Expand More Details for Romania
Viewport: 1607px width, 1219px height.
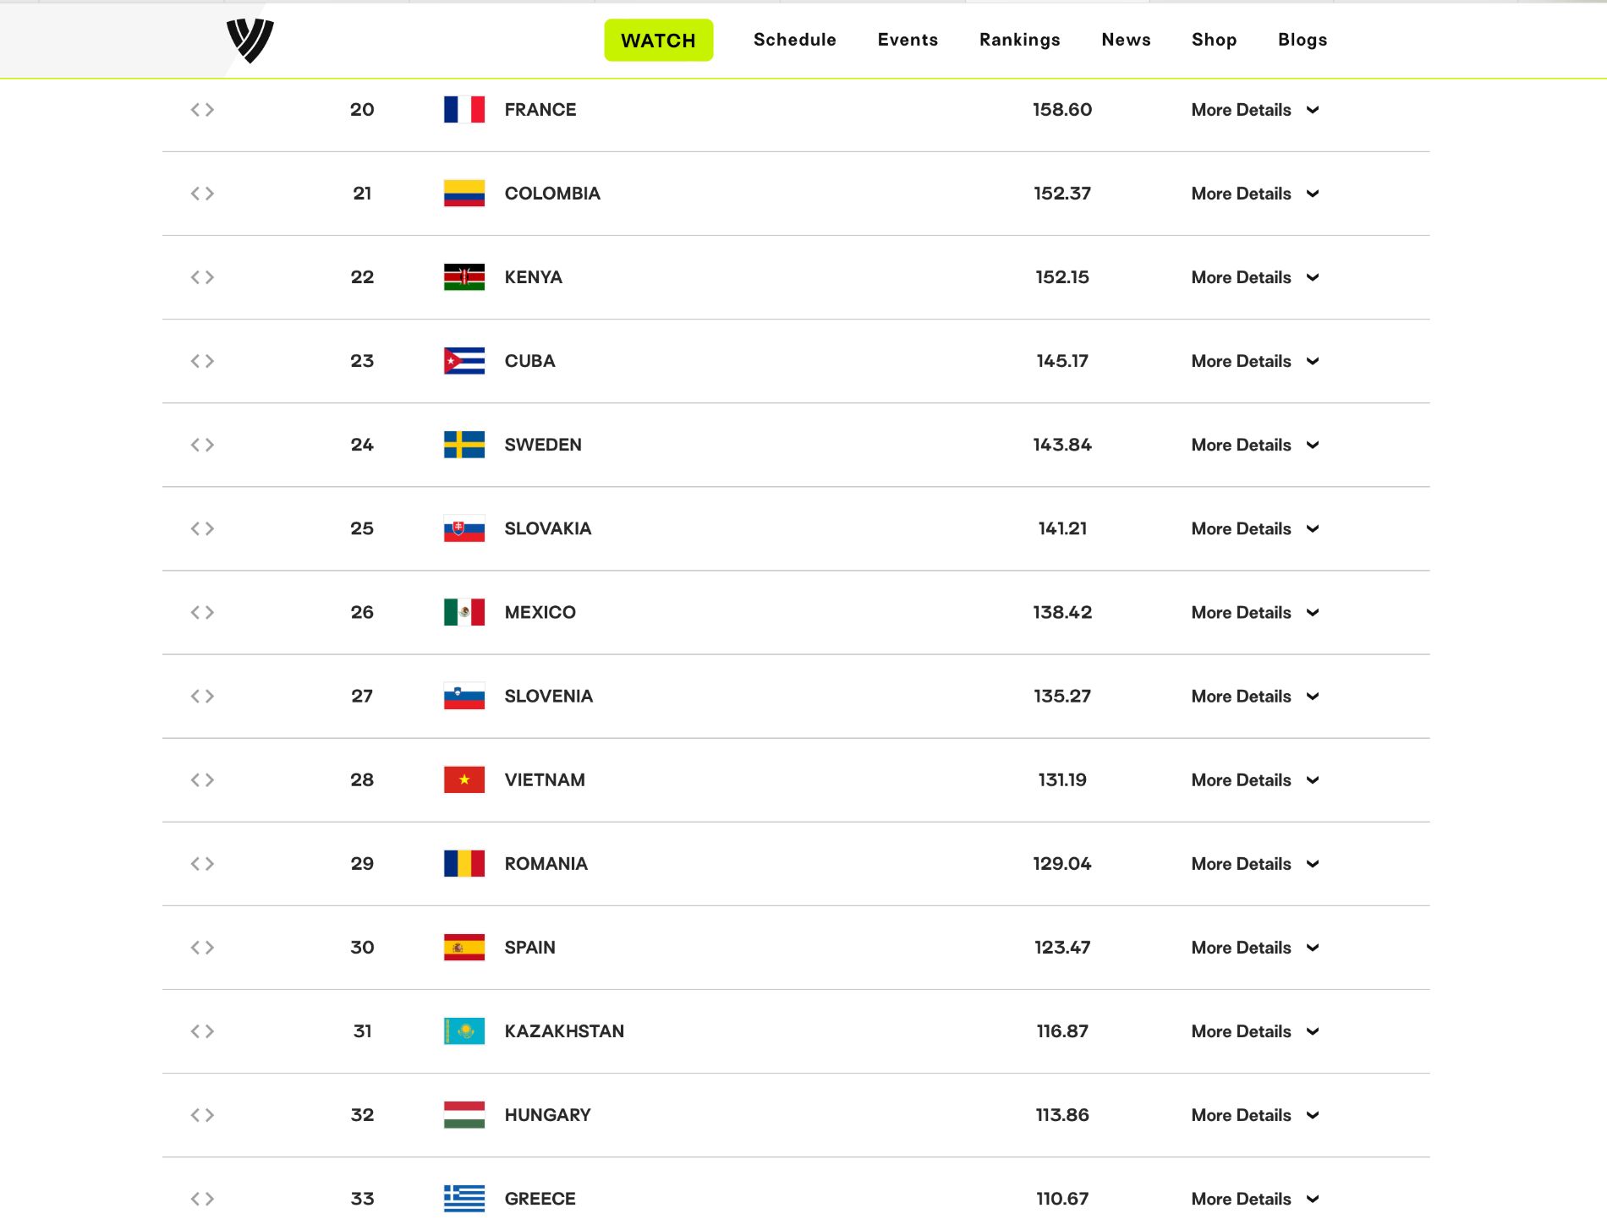click(1255, 864)
